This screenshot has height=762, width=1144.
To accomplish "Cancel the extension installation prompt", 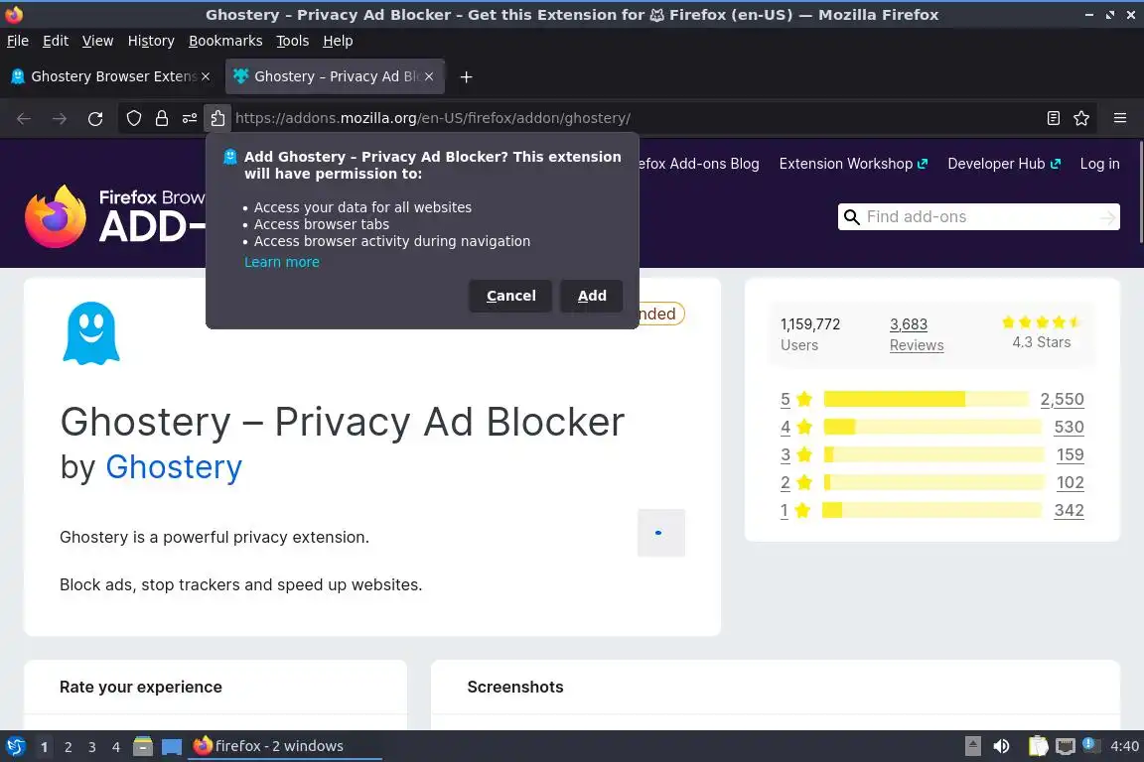I will (x=510, y=296).
